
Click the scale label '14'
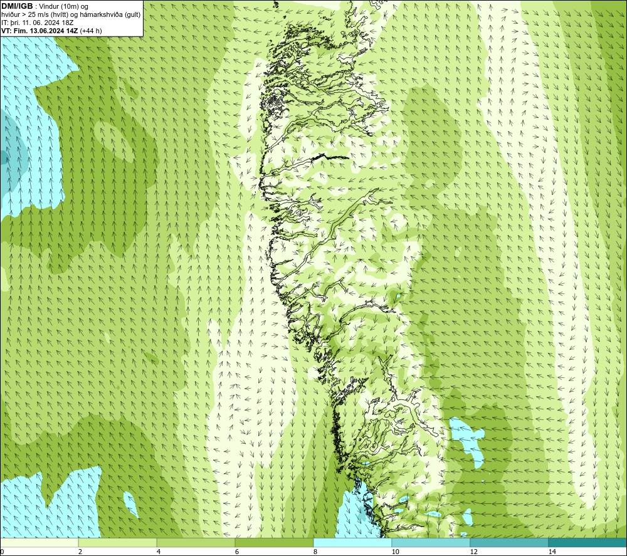click(552, 552)
